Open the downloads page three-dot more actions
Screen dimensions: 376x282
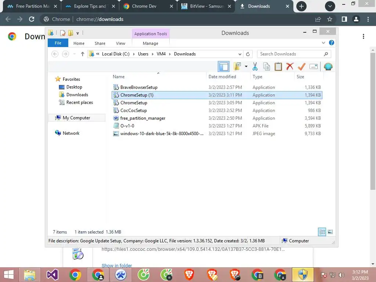pyautogui.click(x=364, y=36)
